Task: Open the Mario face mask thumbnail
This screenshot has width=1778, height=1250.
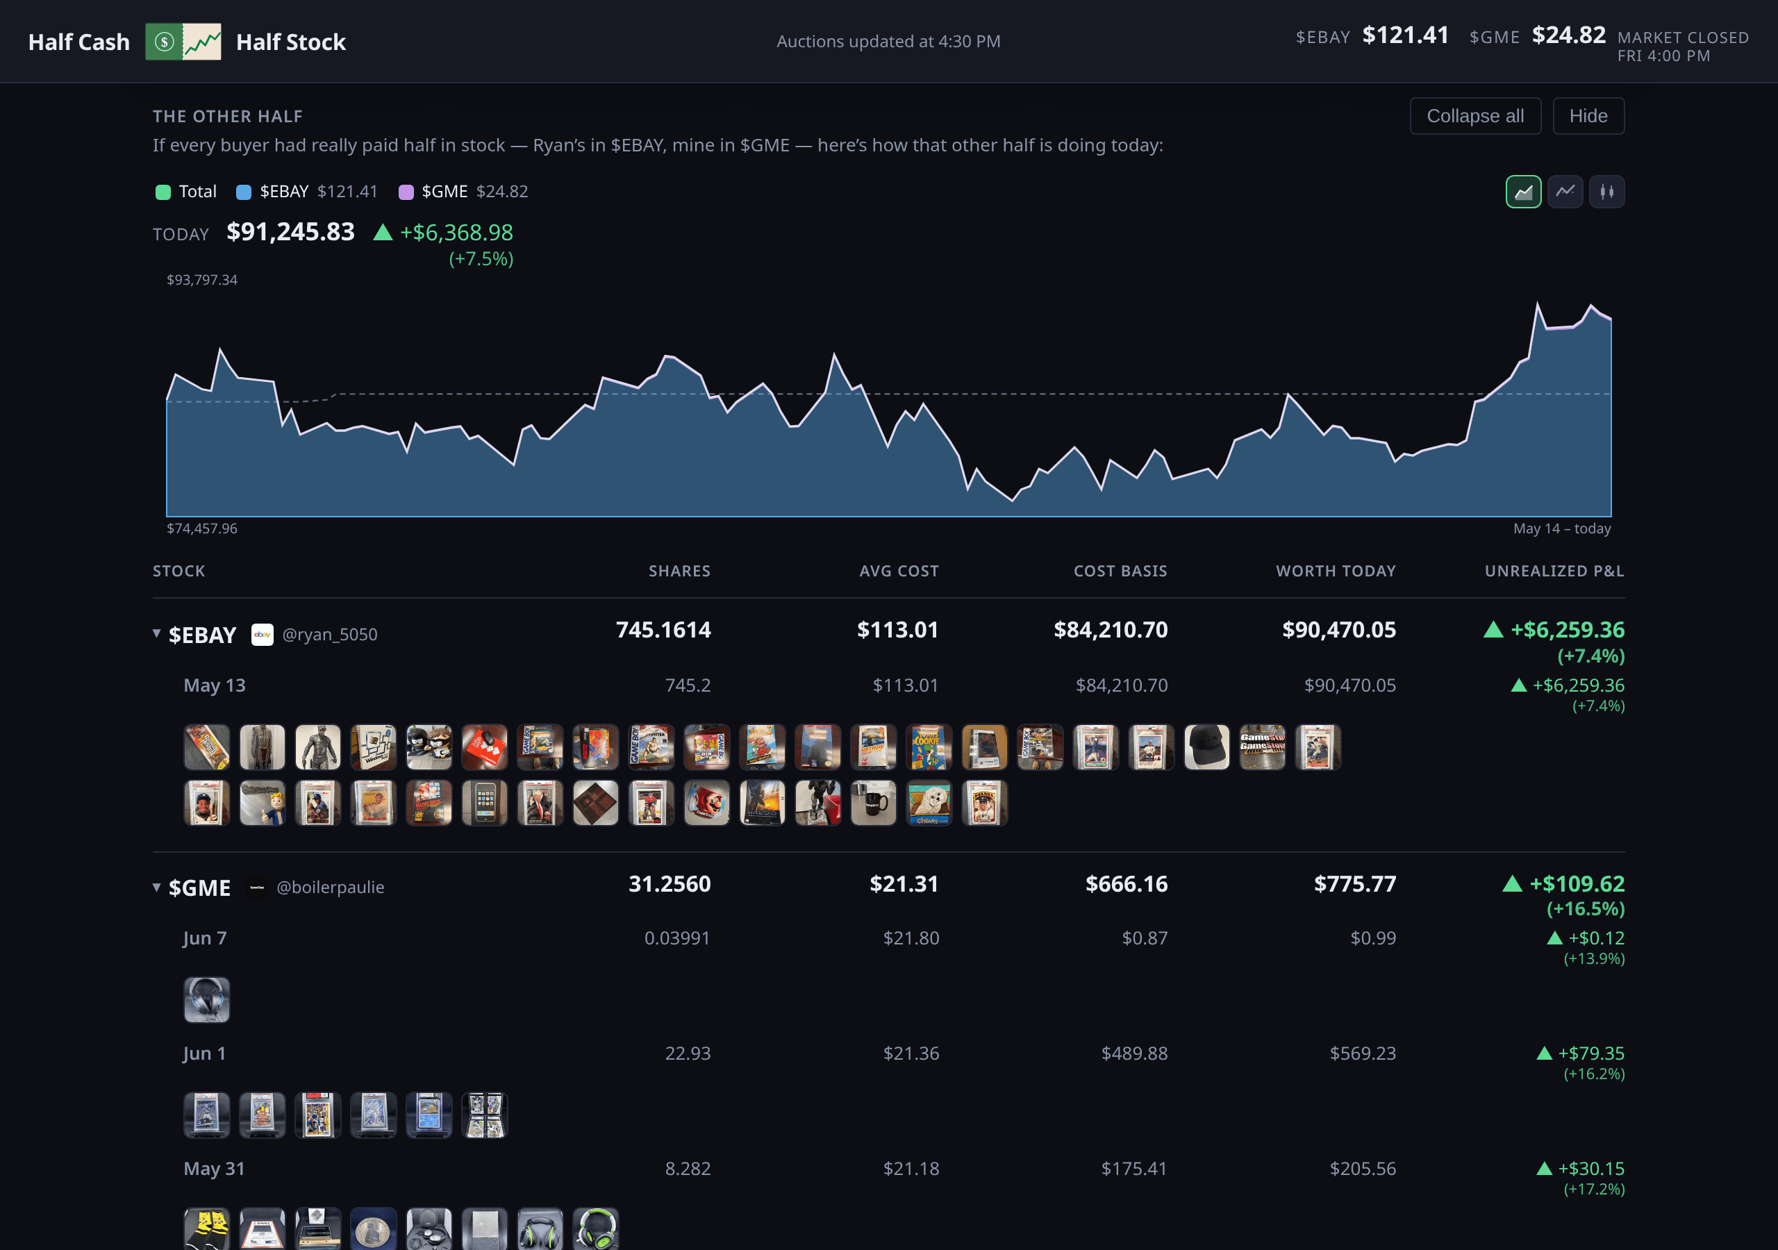Action: [x=706, y=803]
